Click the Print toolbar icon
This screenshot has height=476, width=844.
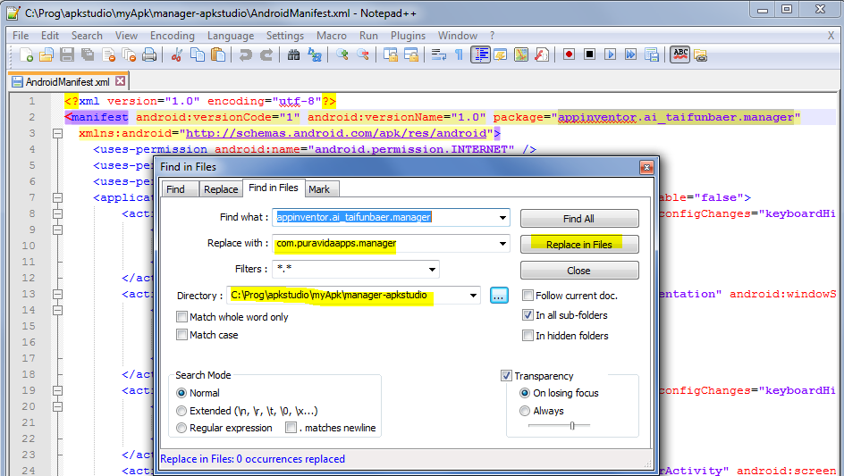click(149, 55)
